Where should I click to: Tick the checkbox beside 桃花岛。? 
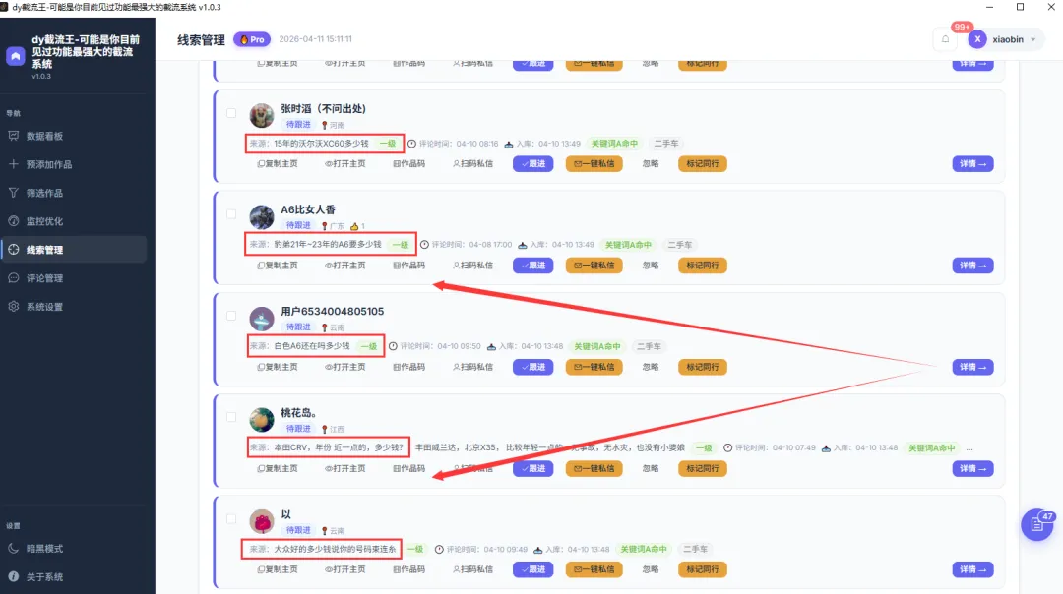pyautogui.click(x=231, y=417)
